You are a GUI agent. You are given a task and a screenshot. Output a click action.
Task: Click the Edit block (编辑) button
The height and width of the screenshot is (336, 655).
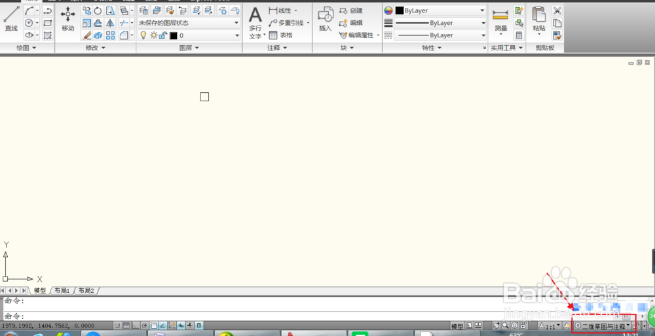coord(351,23)
